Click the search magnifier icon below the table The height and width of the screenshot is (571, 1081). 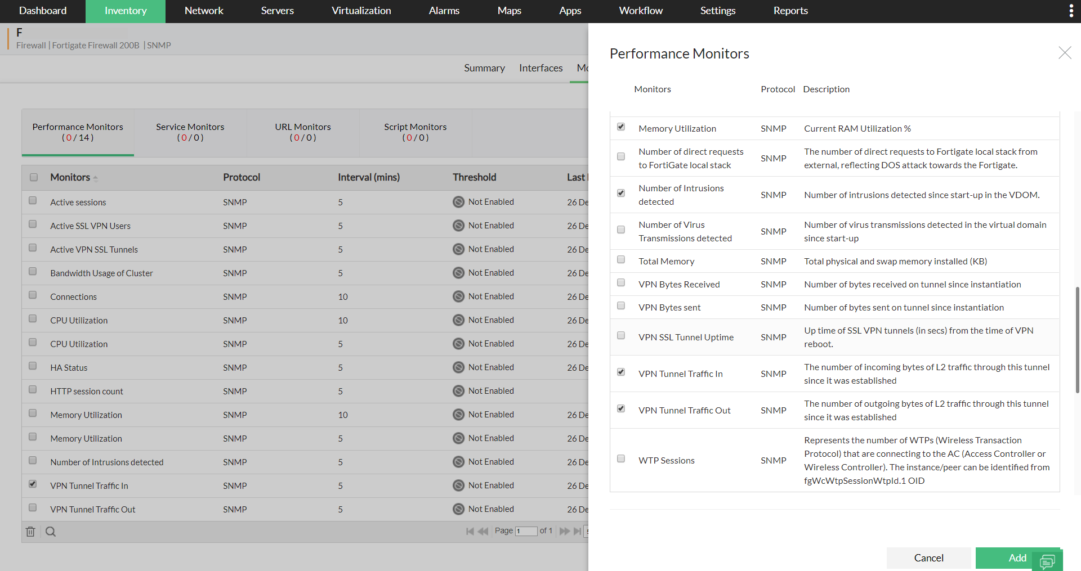(x=51, y=532)
